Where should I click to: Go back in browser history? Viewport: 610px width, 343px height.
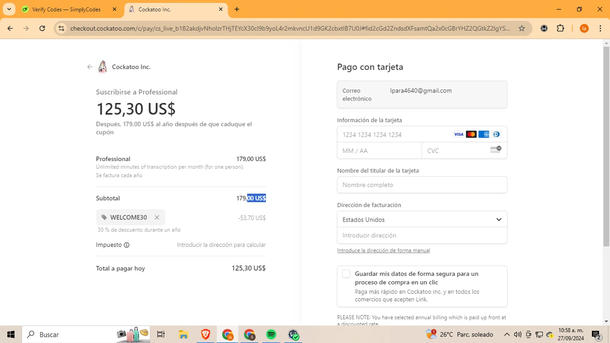coord(10,28)
